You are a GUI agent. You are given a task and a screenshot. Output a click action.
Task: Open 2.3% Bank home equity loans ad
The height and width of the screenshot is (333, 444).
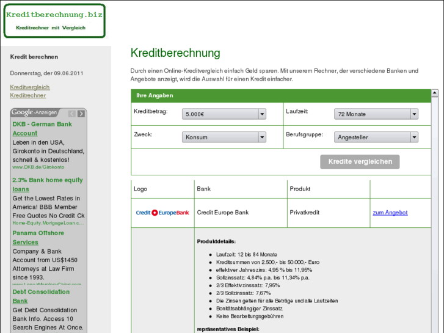[x=48, y=185]
